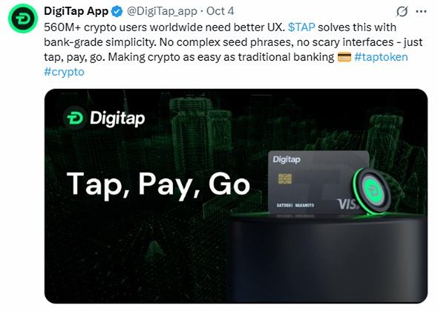The image size is (438, 311).
Task: Click the DigiTap App display name
Action: coord(76,11)
